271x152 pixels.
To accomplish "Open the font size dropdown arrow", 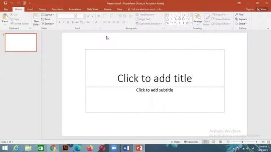I will pos(84,16).
